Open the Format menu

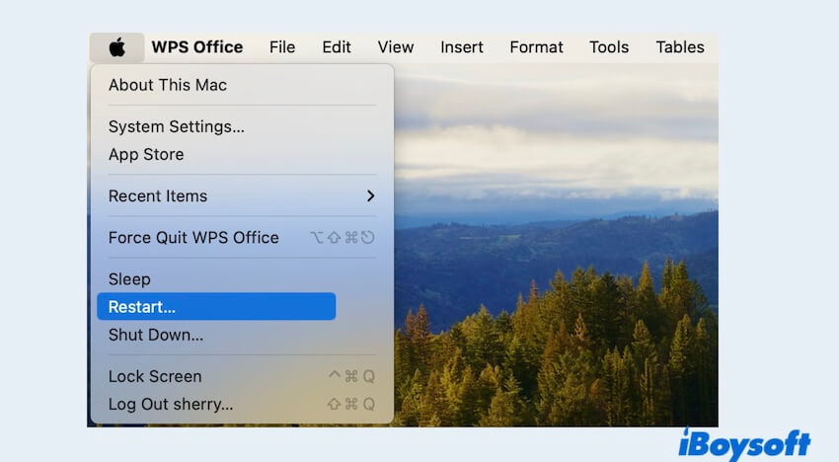click(536, 47)
